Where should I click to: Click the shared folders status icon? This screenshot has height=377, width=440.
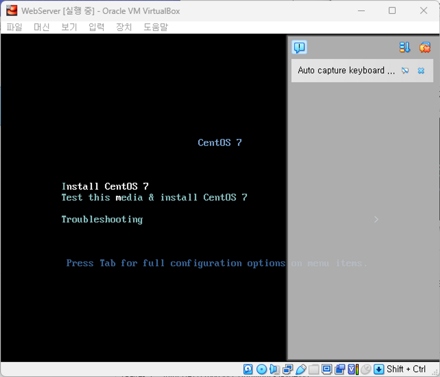(313, 369)
